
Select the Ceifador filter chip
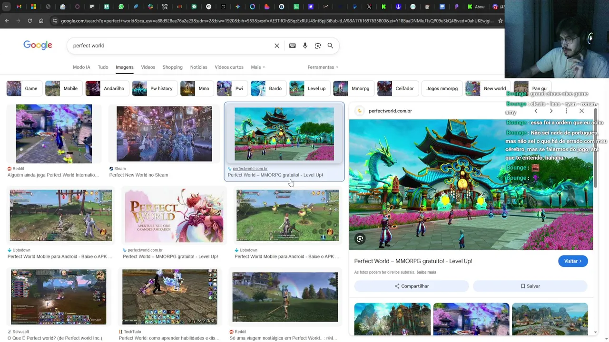(397, 88)
